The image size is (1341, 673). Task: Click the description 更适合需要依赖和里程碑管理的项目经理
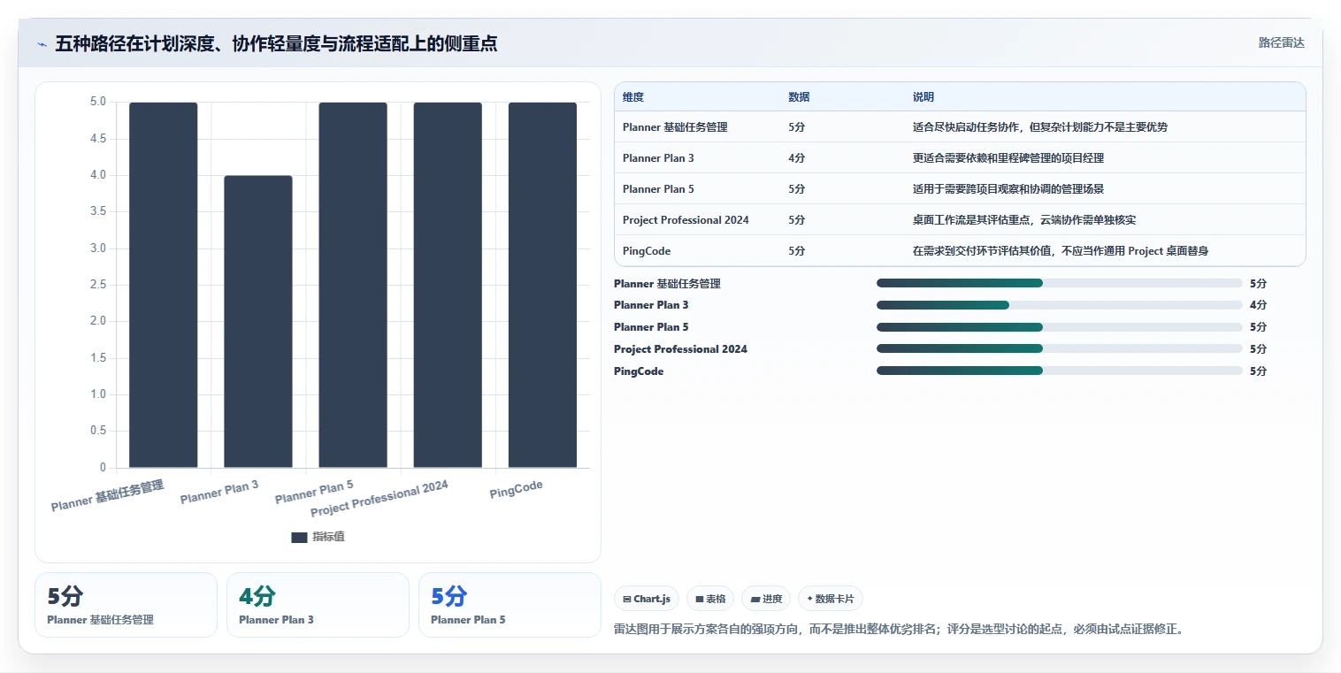pyautogui.click(x=1008, y=158)
